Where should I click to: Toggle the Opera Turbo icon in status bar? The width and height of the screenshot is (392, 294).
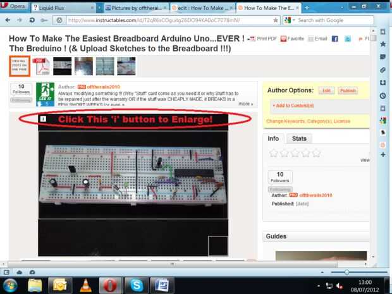click(32, 272)
